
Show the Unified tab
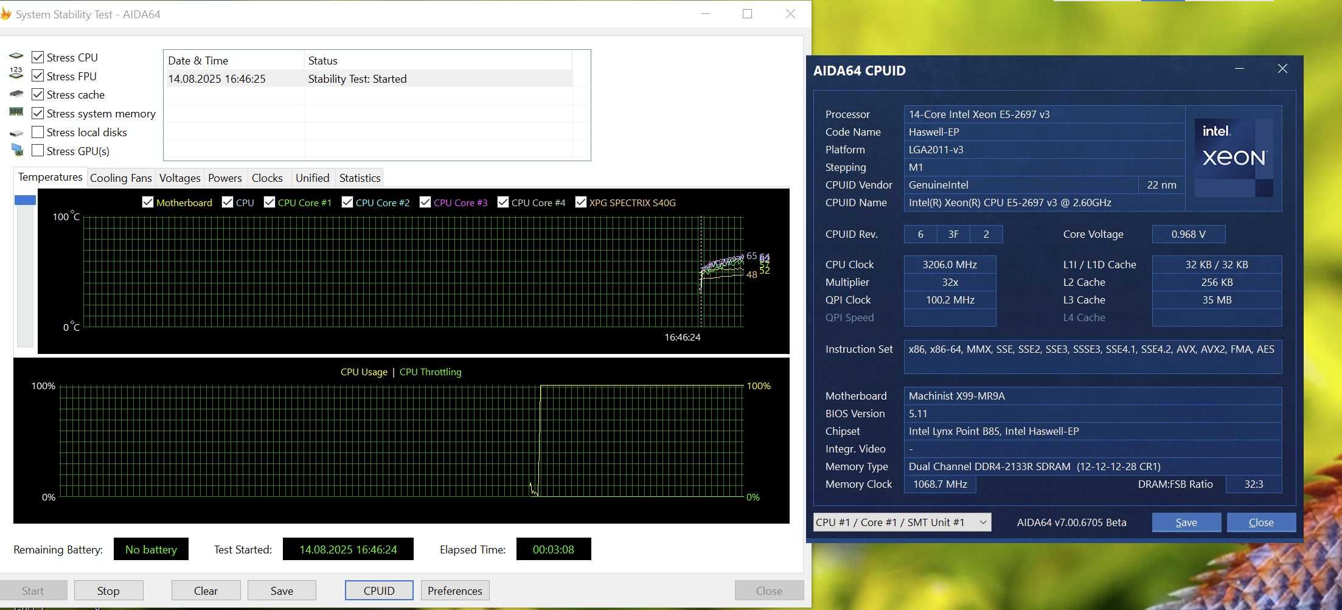click(x=312, y=178)
